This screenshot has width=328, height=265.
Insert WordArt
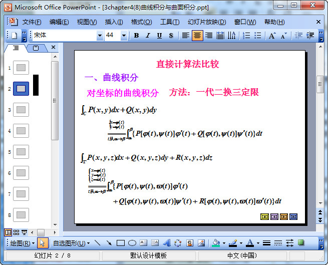(x=167, y=243)
